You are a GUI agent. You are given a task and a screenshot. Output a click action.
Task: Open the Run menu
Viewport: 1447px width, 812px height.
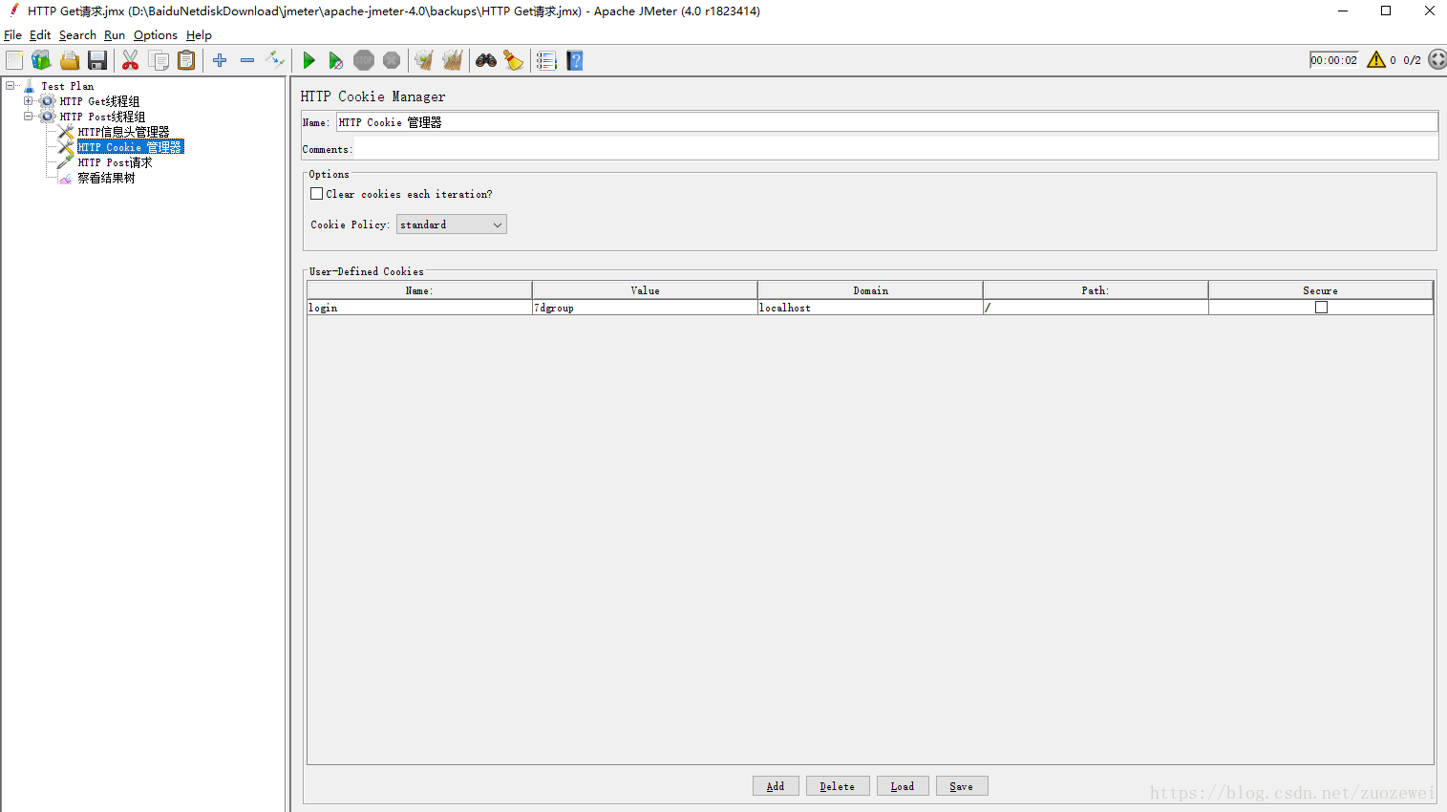pyautogui.click(x=115, y=35)
